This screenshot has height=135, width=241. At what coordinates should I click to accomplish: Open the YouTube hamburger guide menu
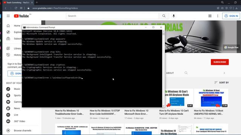point(8,16)
